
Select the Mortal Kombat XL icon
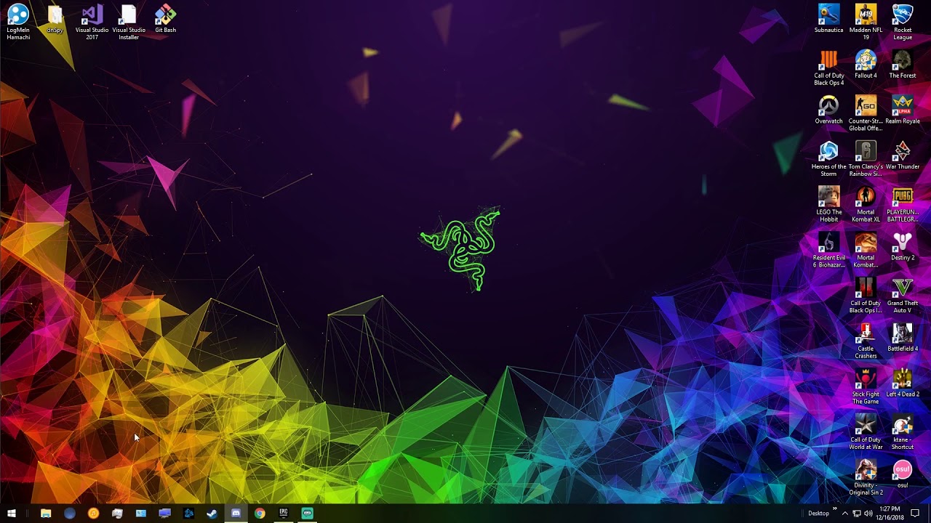click(x=866, y=205)
